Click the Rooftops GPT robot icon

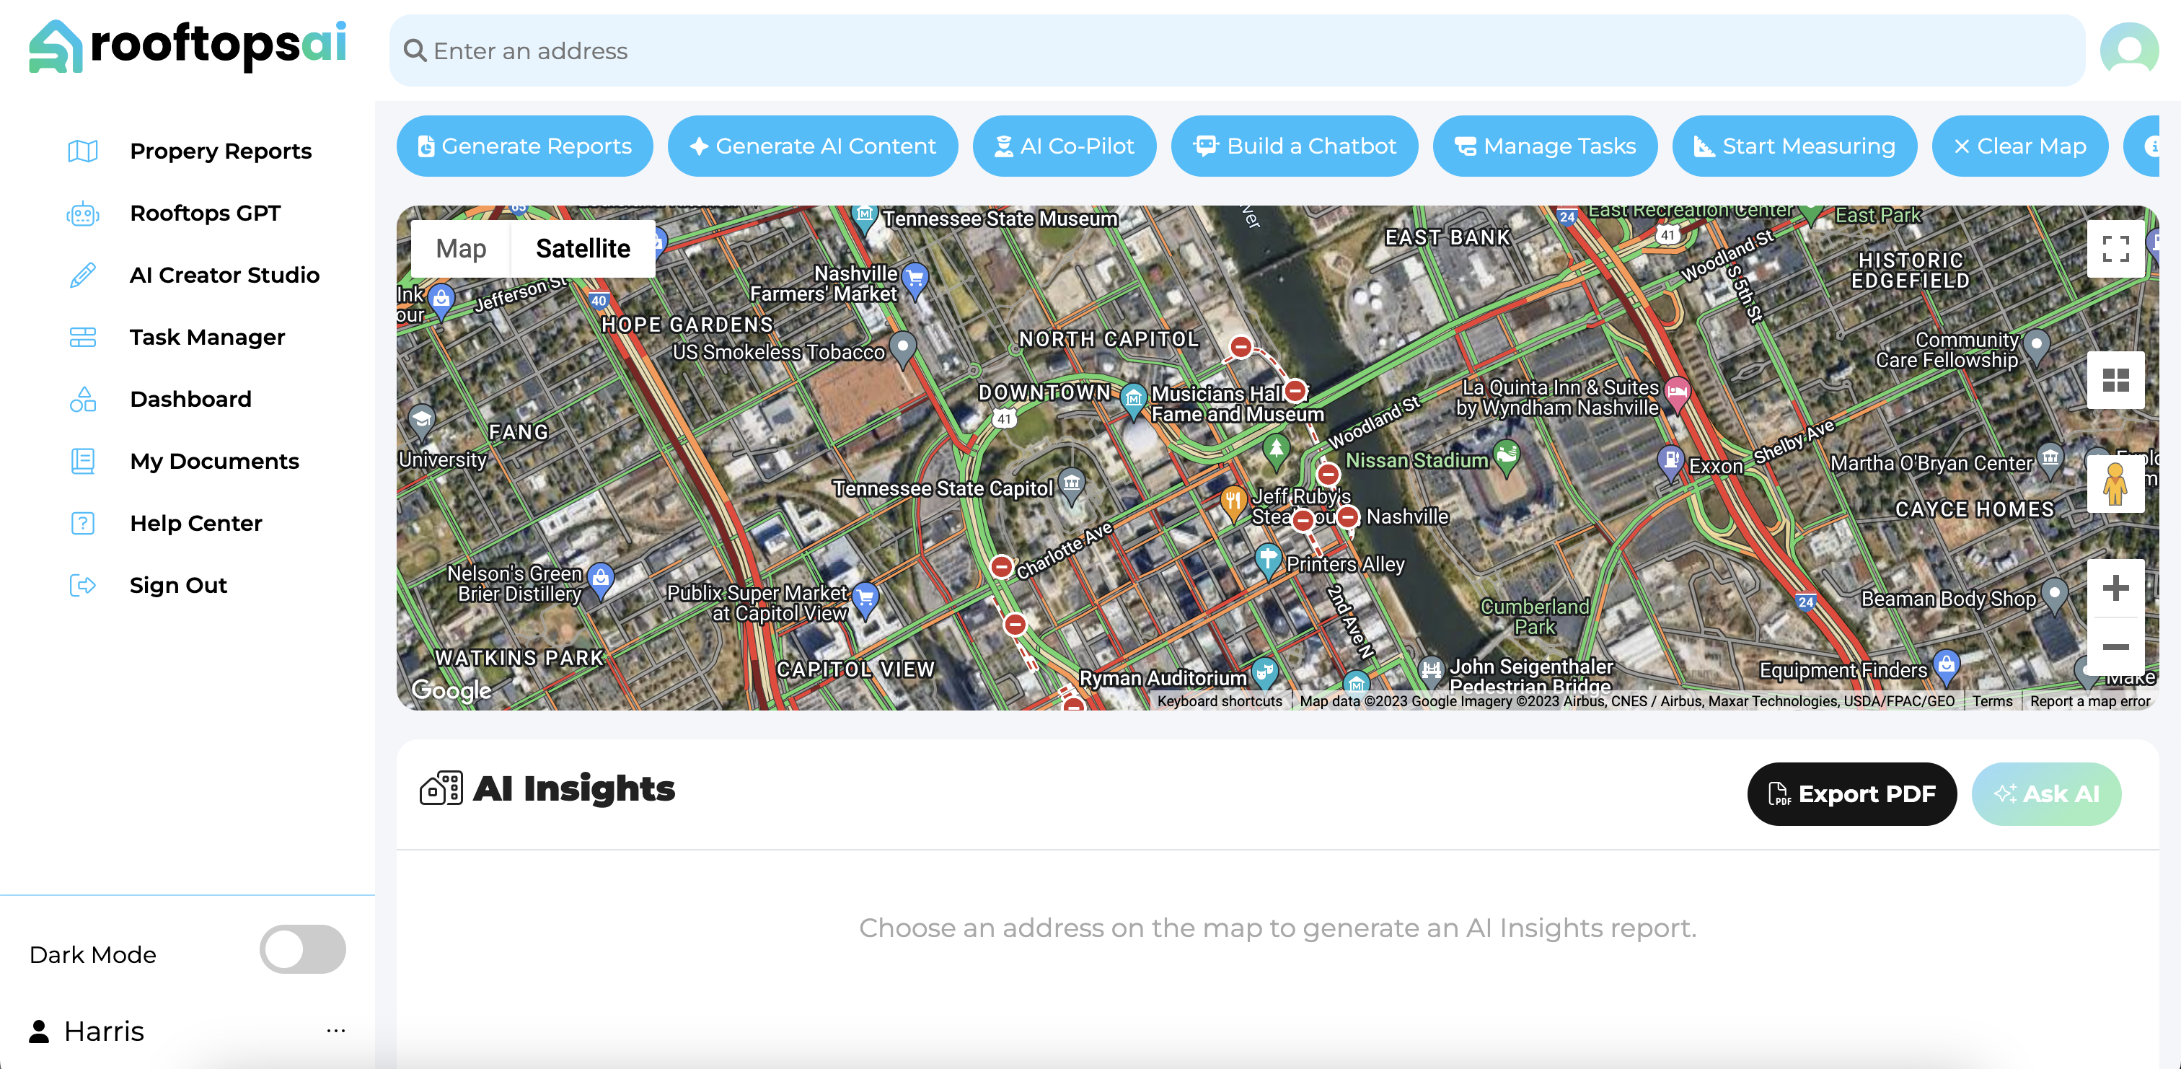tap(82, 214)
